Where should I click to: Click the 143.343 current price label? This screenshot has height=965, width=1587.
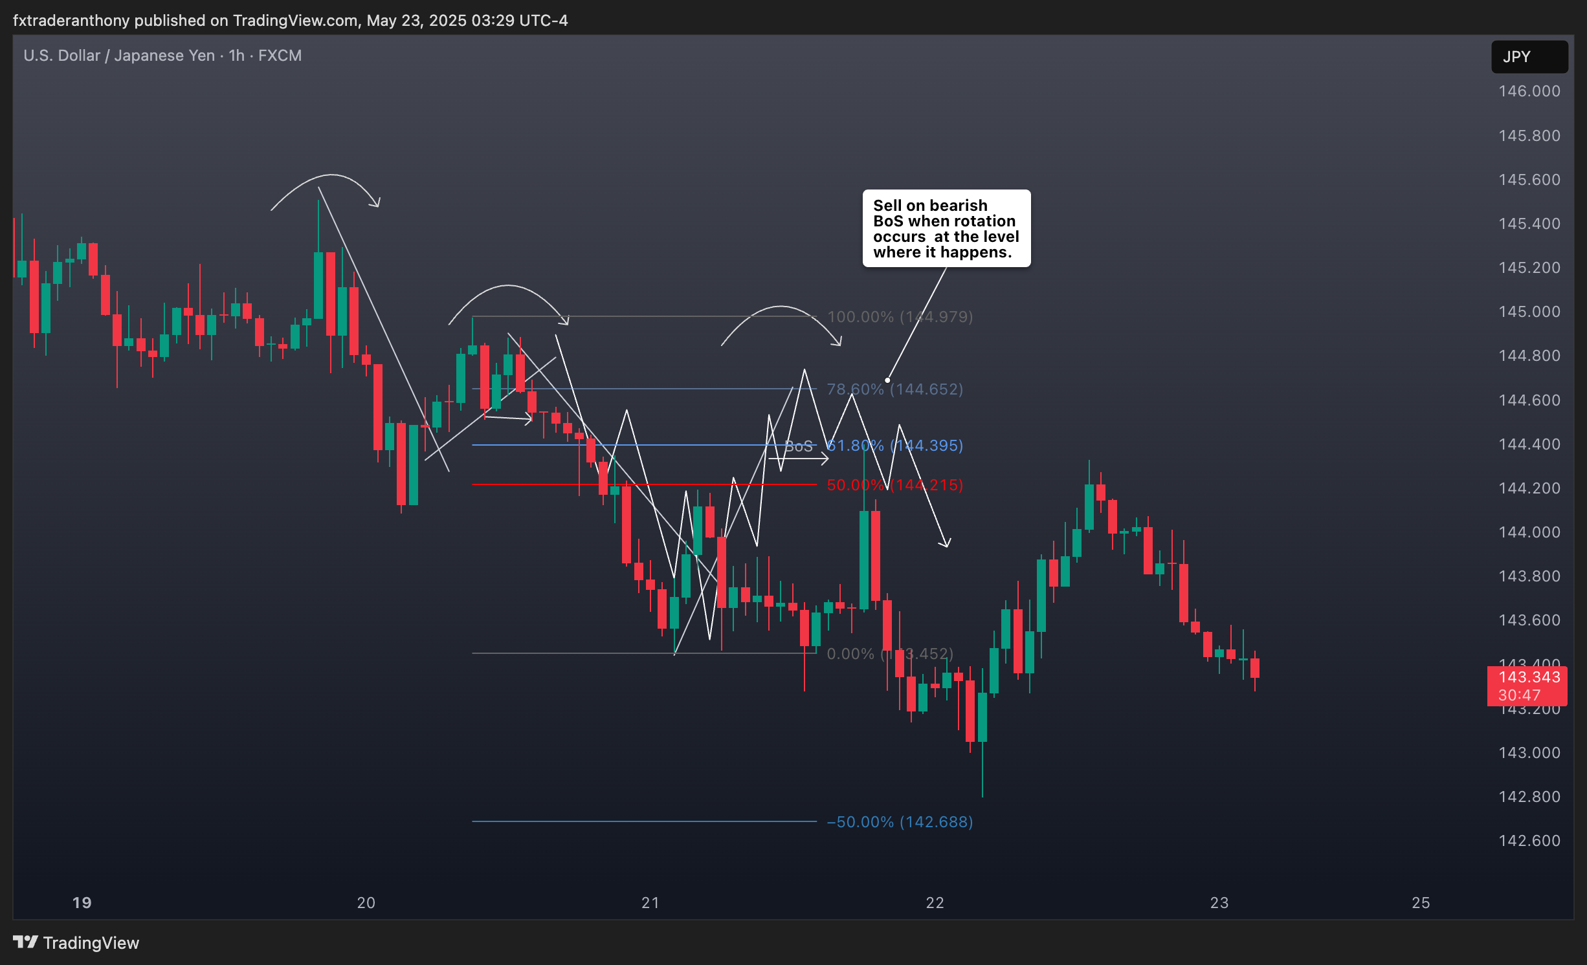point(1527,686)
